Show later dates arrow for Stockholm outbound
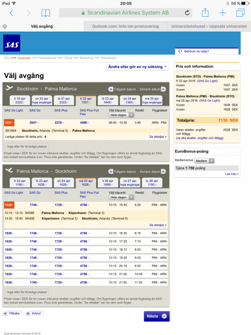This screenshot has height=335, width=251. (x=164, y=89)
